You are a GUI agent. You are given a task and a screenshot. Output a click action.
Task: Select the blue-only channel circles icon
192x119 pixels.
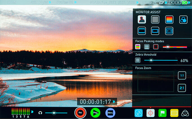point(183,19)
